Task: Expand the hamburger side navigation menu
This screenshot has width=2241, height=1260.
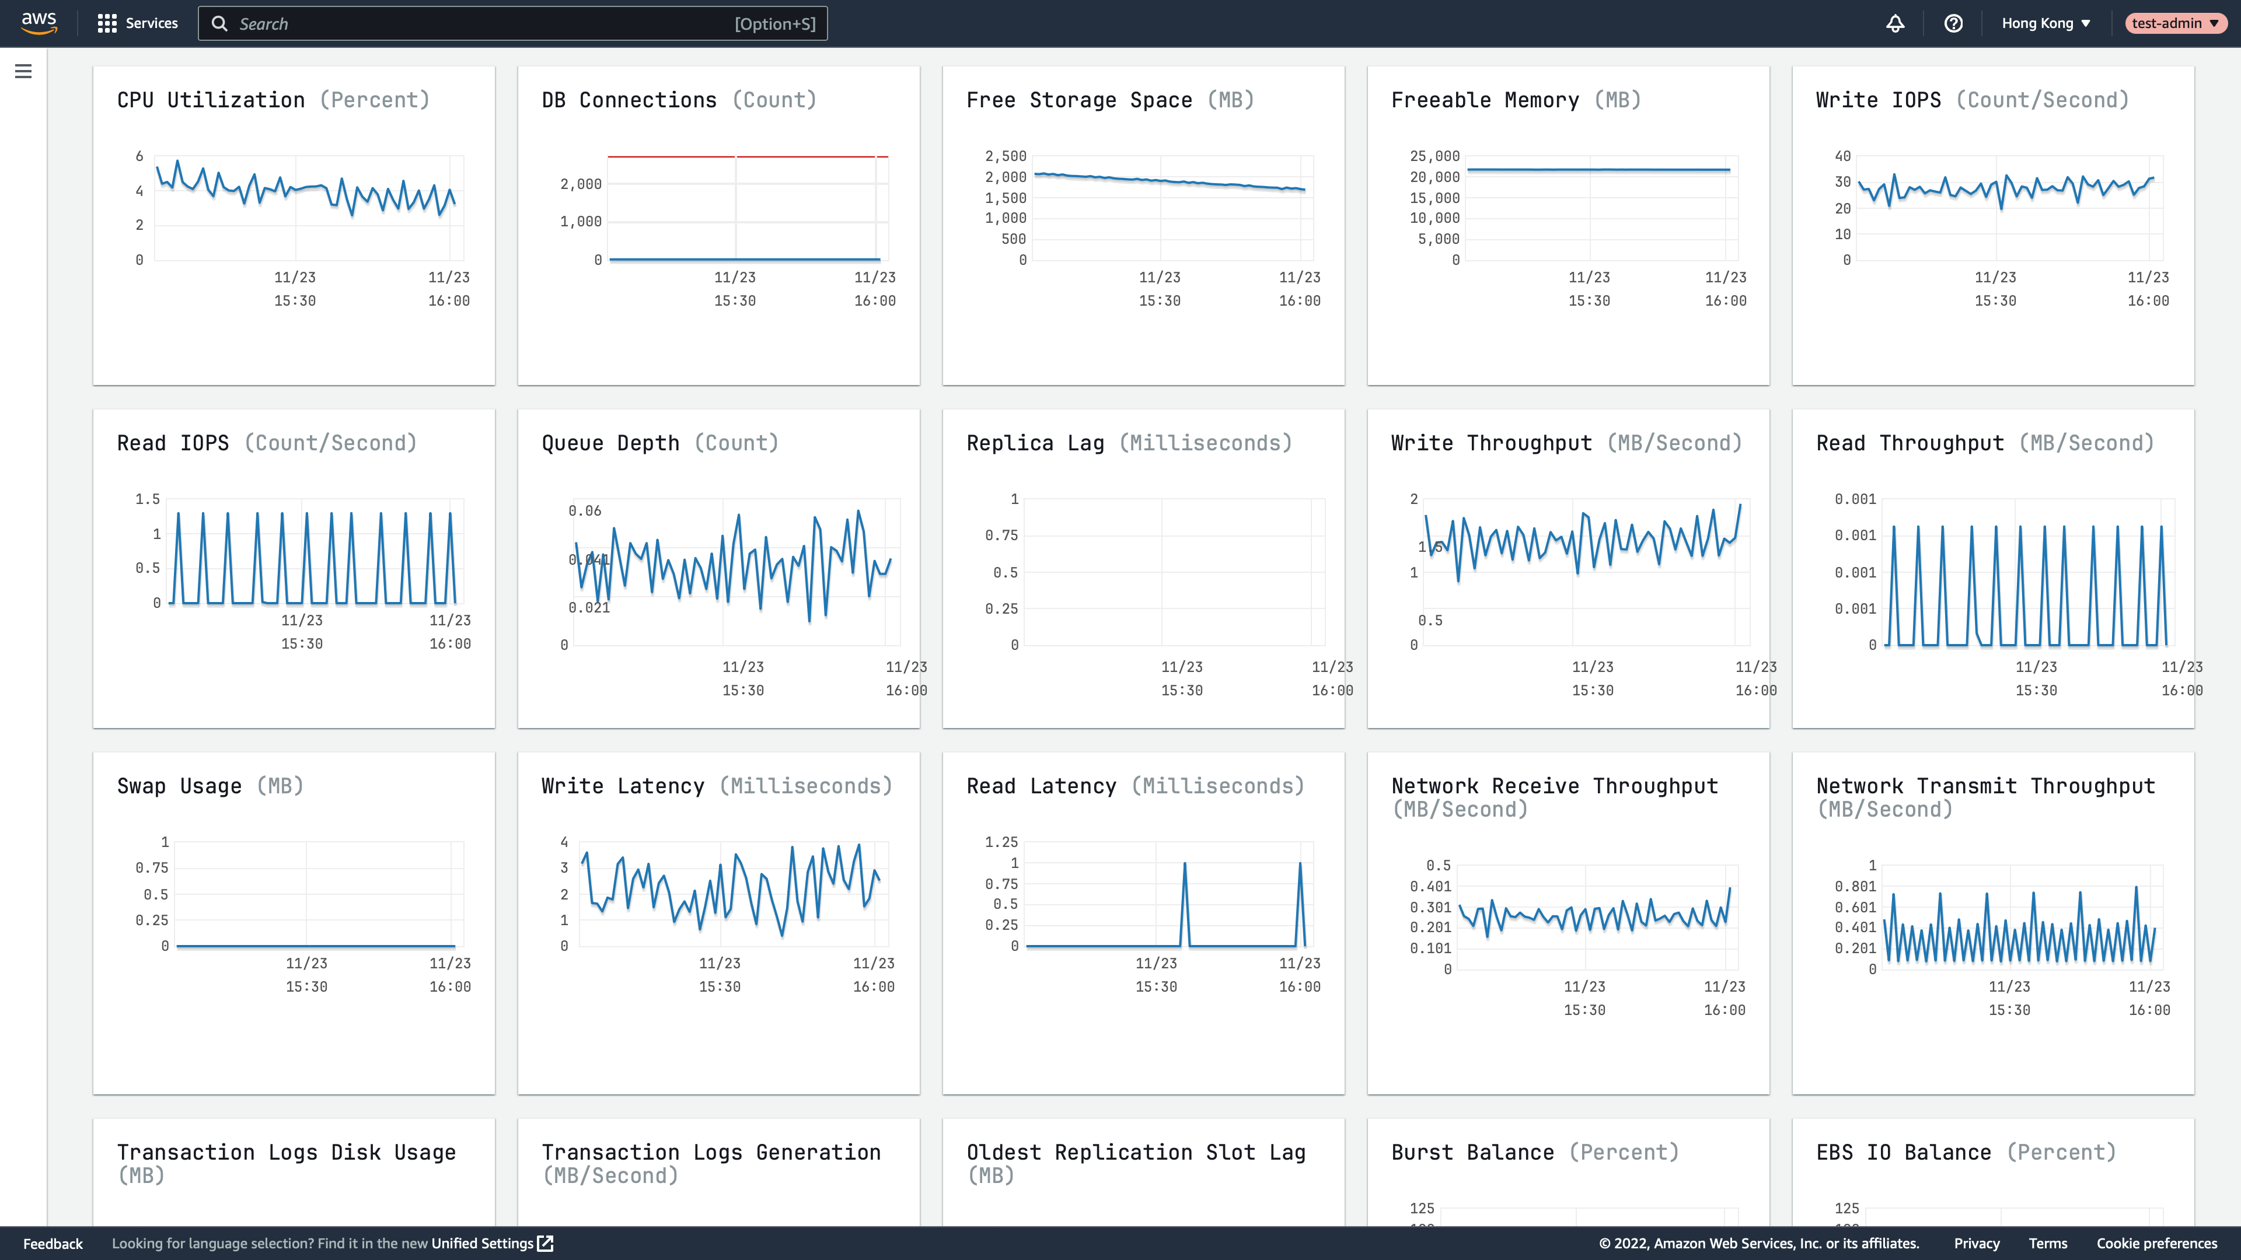Action: [x=23, y=71]
